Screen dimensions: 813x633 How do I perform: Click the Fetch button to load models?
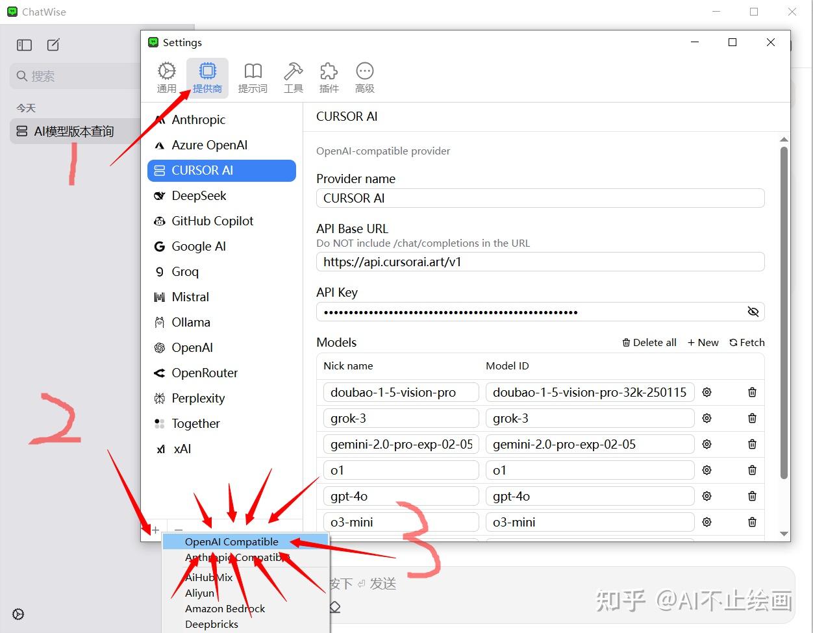pos(747,342)
